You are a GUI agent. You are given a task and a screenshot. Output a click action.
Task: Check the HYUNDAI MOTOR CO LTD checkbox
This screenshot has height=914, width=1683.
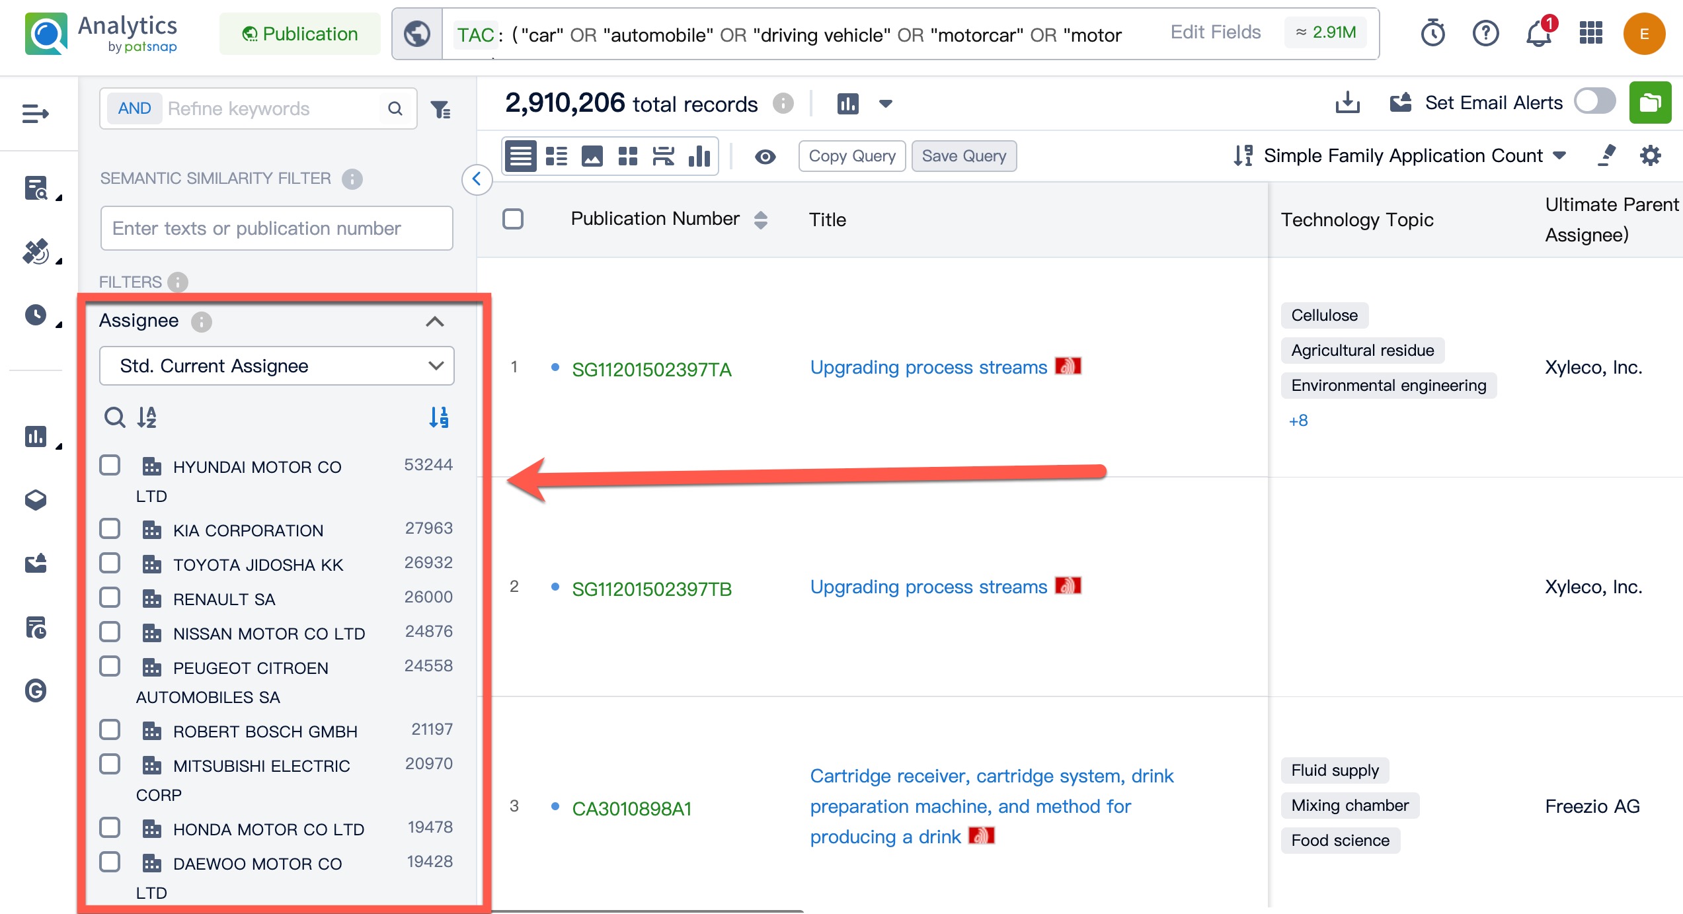click(x=110, y=465)
